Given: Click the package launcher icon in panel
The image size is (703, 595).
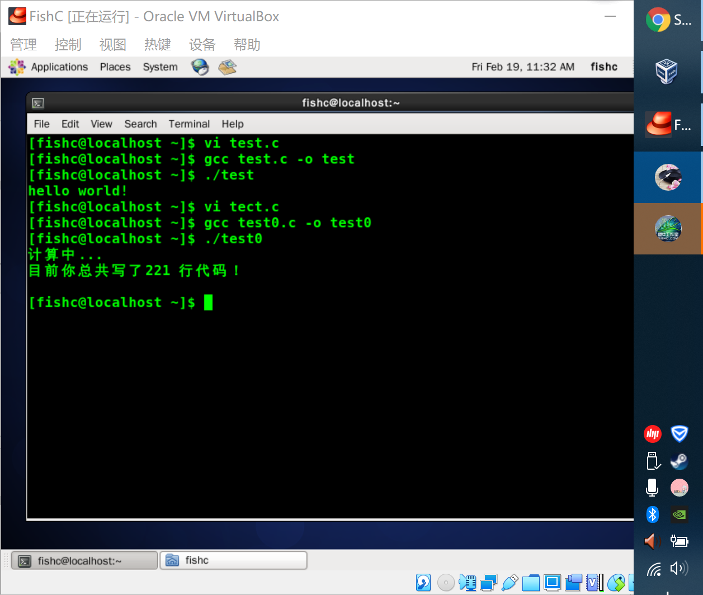Looking at the screenshot, I should (x=227, y=67).
